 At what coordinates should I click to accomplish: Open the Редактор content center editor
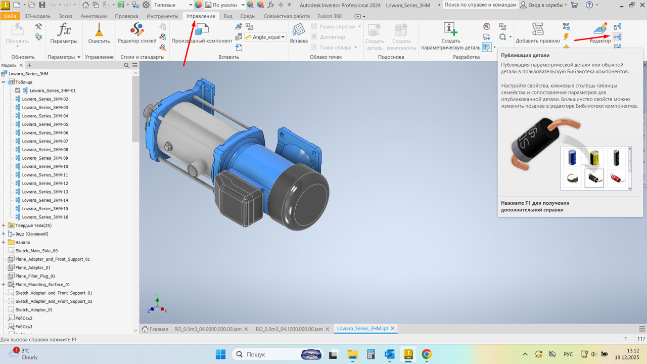(600, 33)
